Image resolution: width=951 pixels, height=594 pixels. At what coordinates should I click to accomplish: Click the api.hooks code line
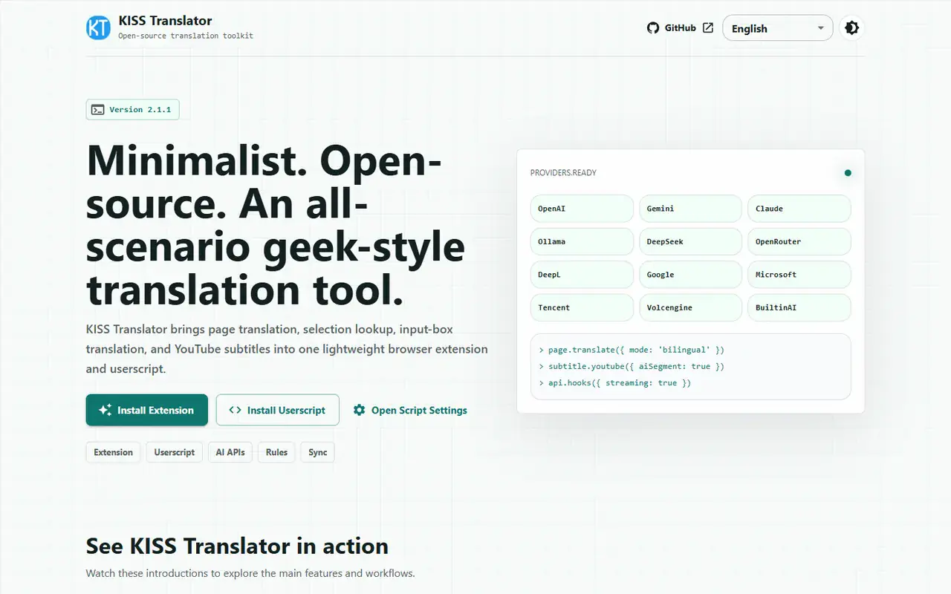(615, 383)
